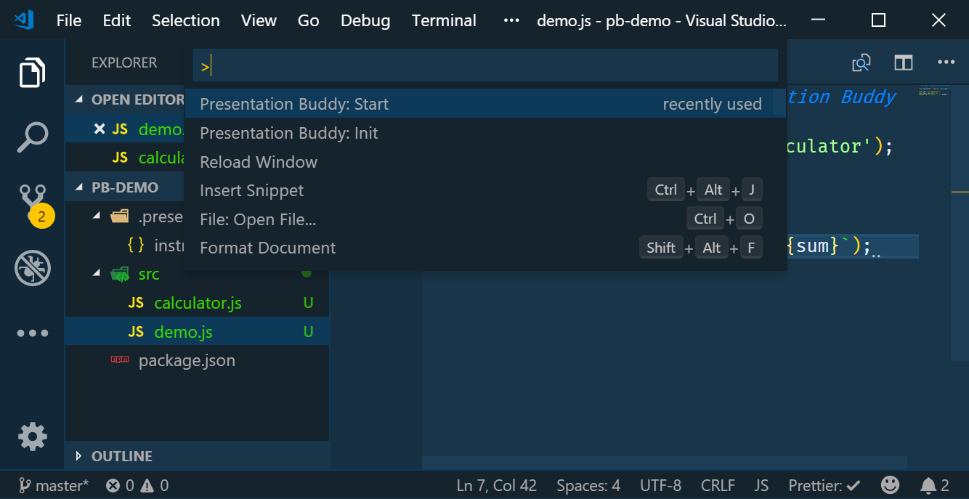The width and height of the screenshot is (969, 499).
Task: Click the npm icon beside package.json
Action: pos(120,360)
